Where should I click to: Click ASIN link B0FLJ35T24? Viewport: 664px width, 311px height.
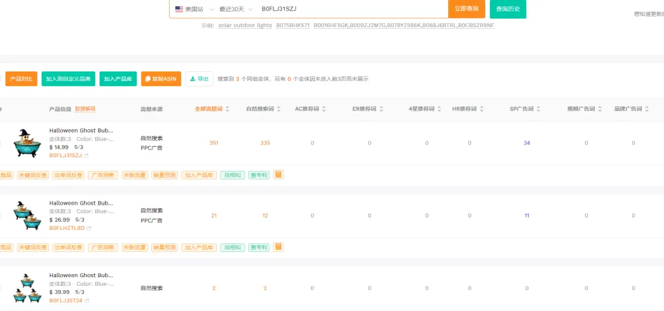(66, 301)
